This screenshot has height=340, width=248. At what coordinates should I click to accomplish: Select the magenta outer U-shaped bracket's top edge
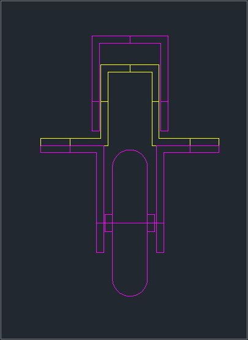pos(130,36)
